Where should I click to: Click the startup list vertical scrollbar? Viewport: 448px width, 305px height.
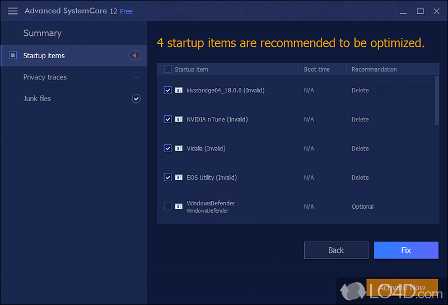coord(437,101)
